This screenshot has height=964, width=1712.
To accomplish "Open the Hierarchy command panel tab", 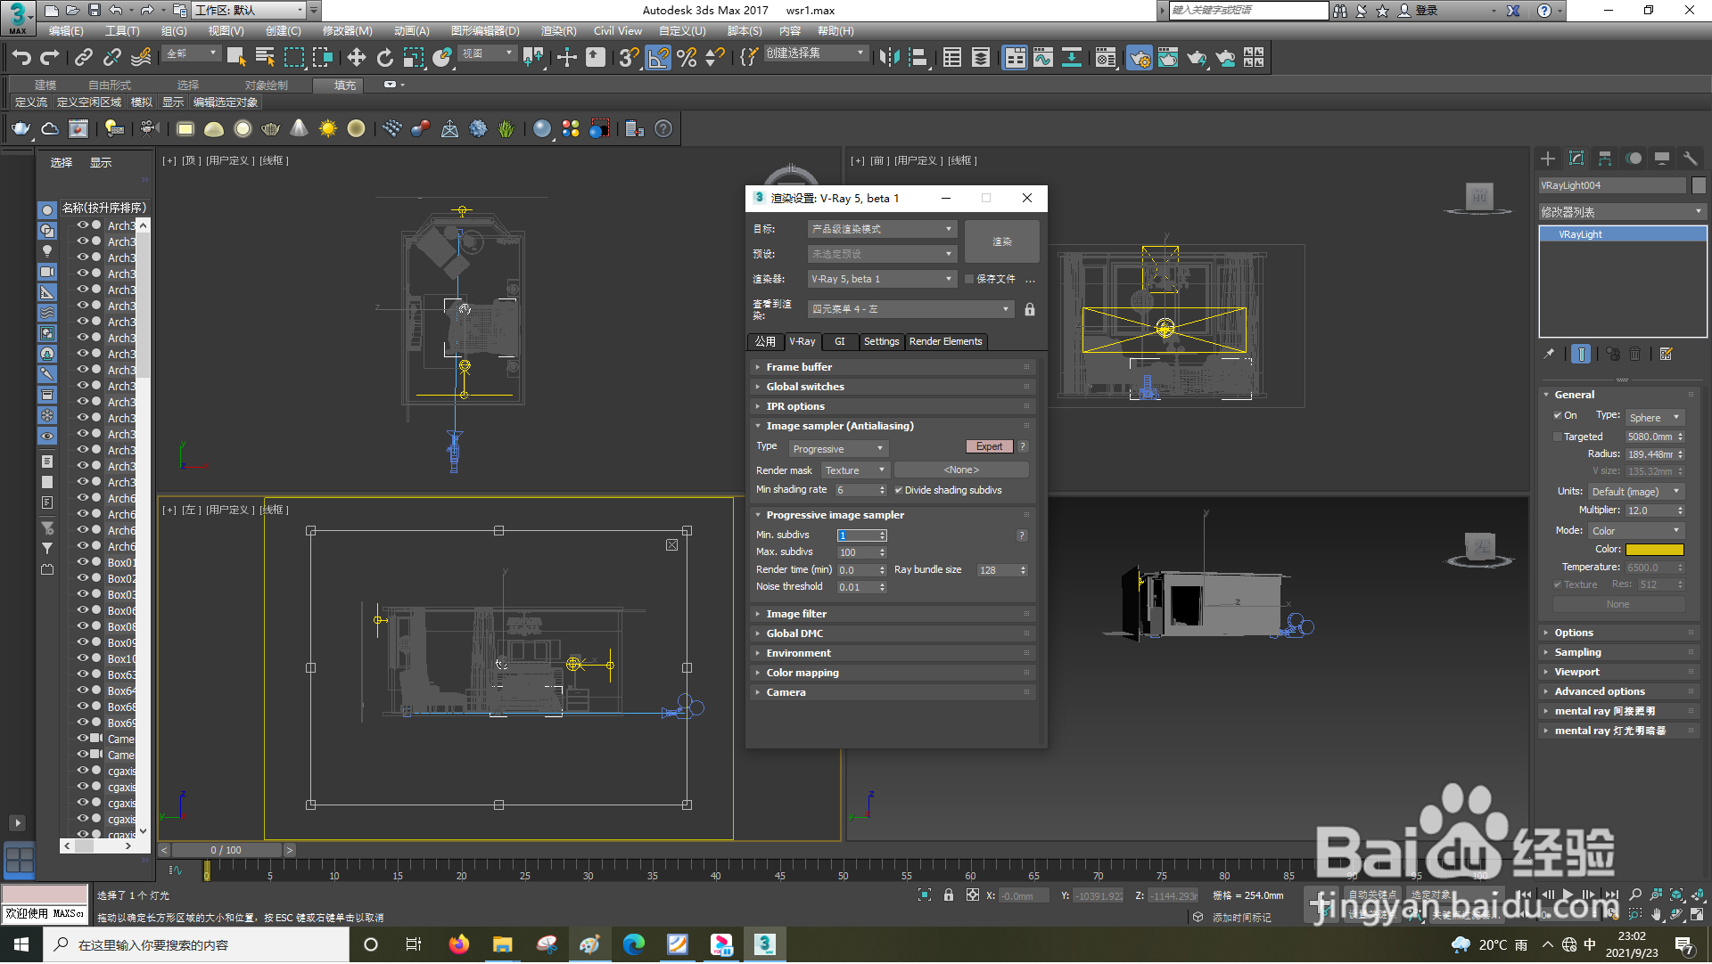I will pos(1605,158).
